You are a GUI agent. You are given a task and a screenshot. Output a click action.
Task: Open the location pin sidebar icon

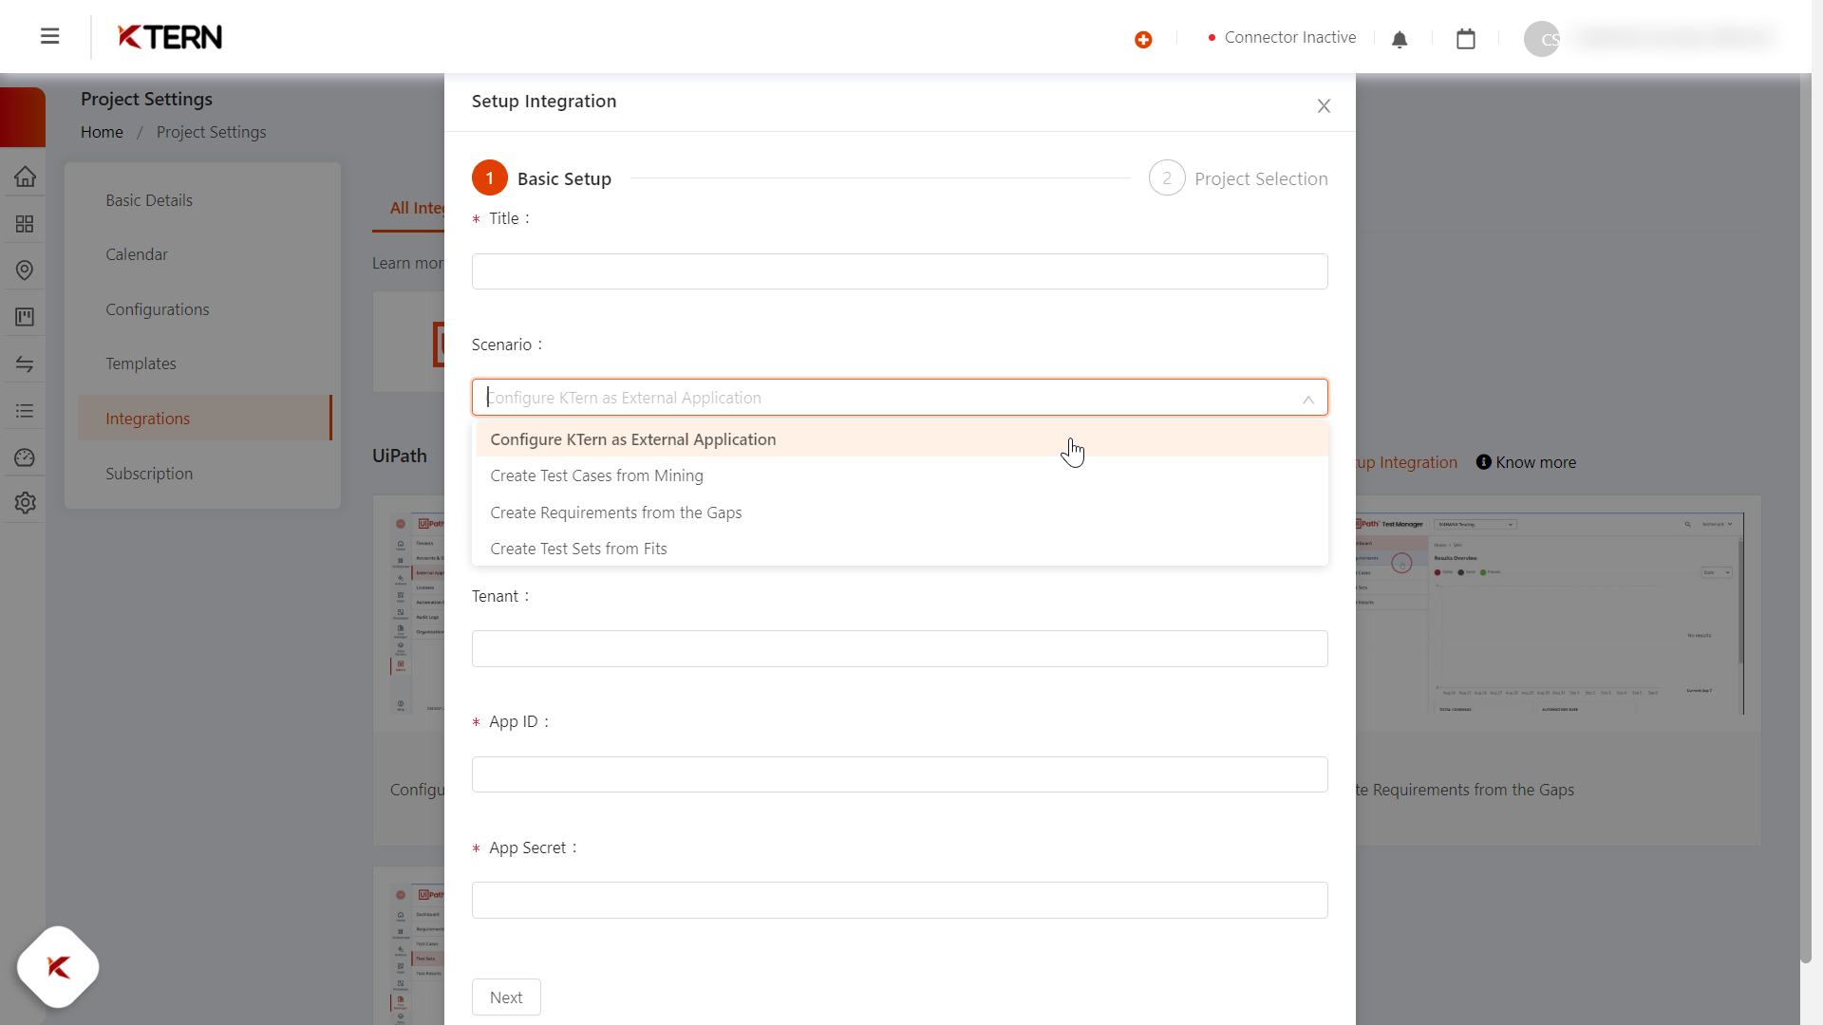[x=25, y=270]
